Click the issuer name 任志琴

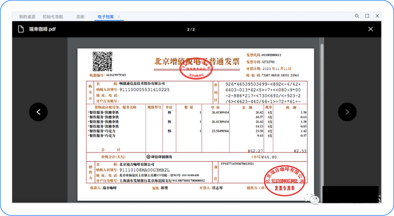(x=218, y=188)
